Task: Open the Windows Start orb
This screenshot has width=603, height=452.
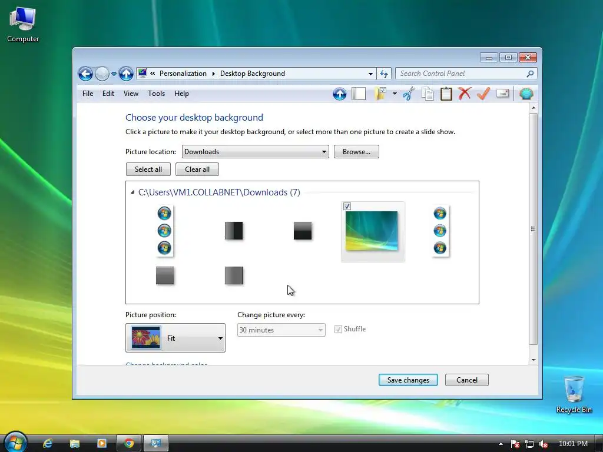Action: click(15, 441)
